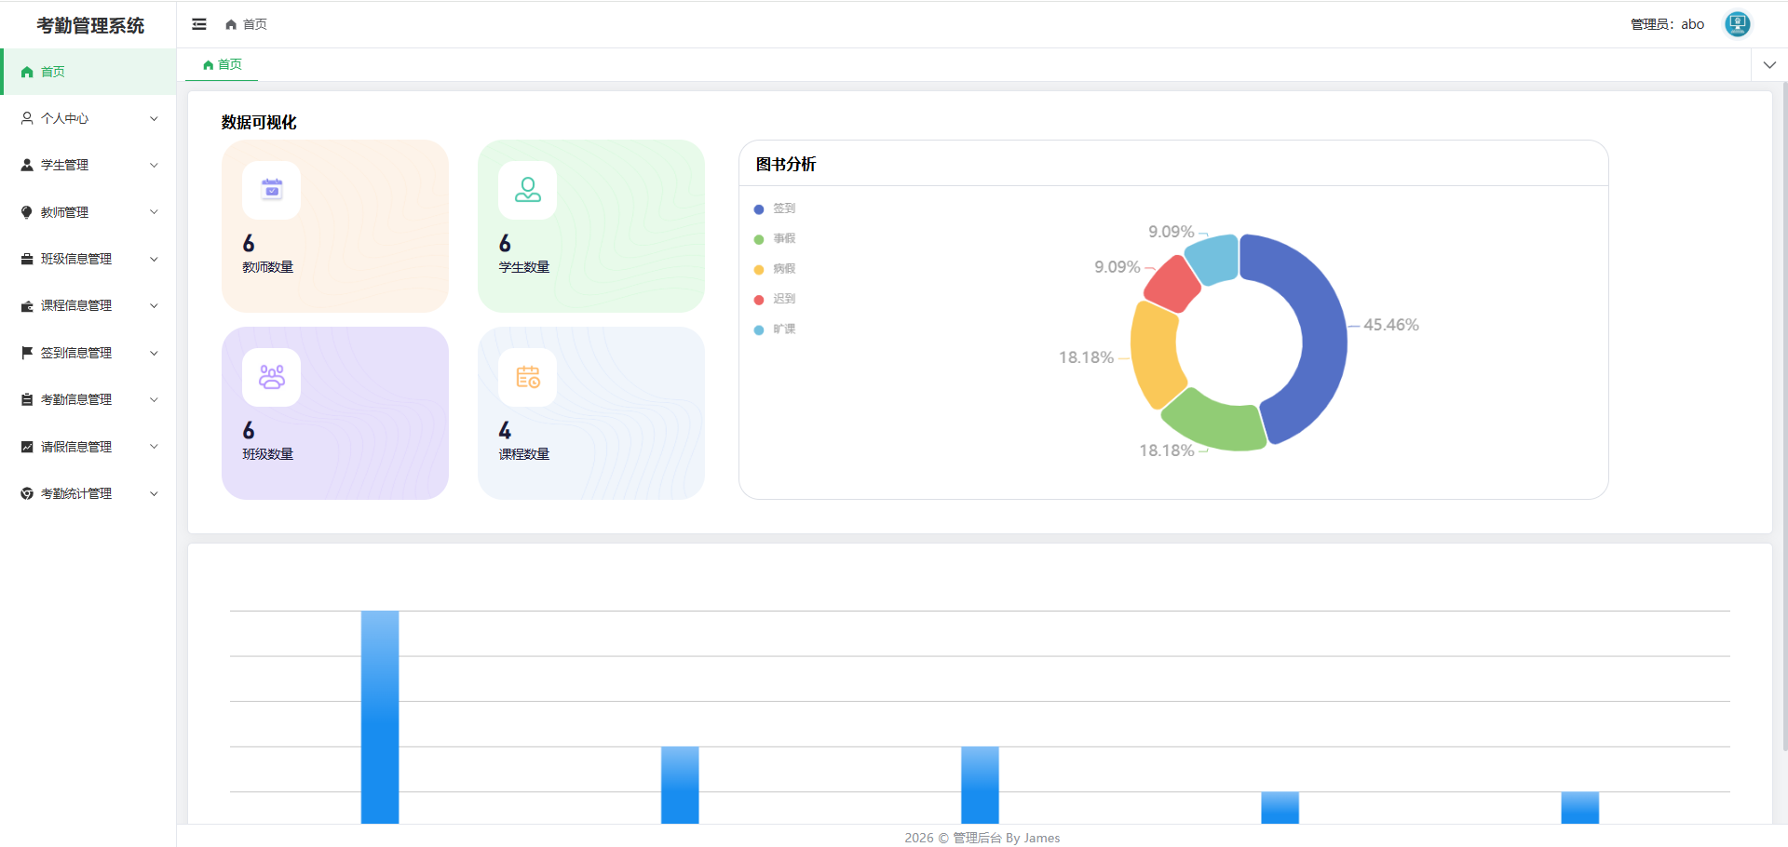Click the briefcase icon beside 班级信息管理
Screen dimensions: 1788x847
tap(27, 259)
